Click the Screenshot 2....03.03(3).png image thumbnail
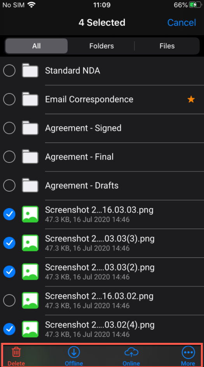Screen dimensions: 204x367 tap(30, 243)
